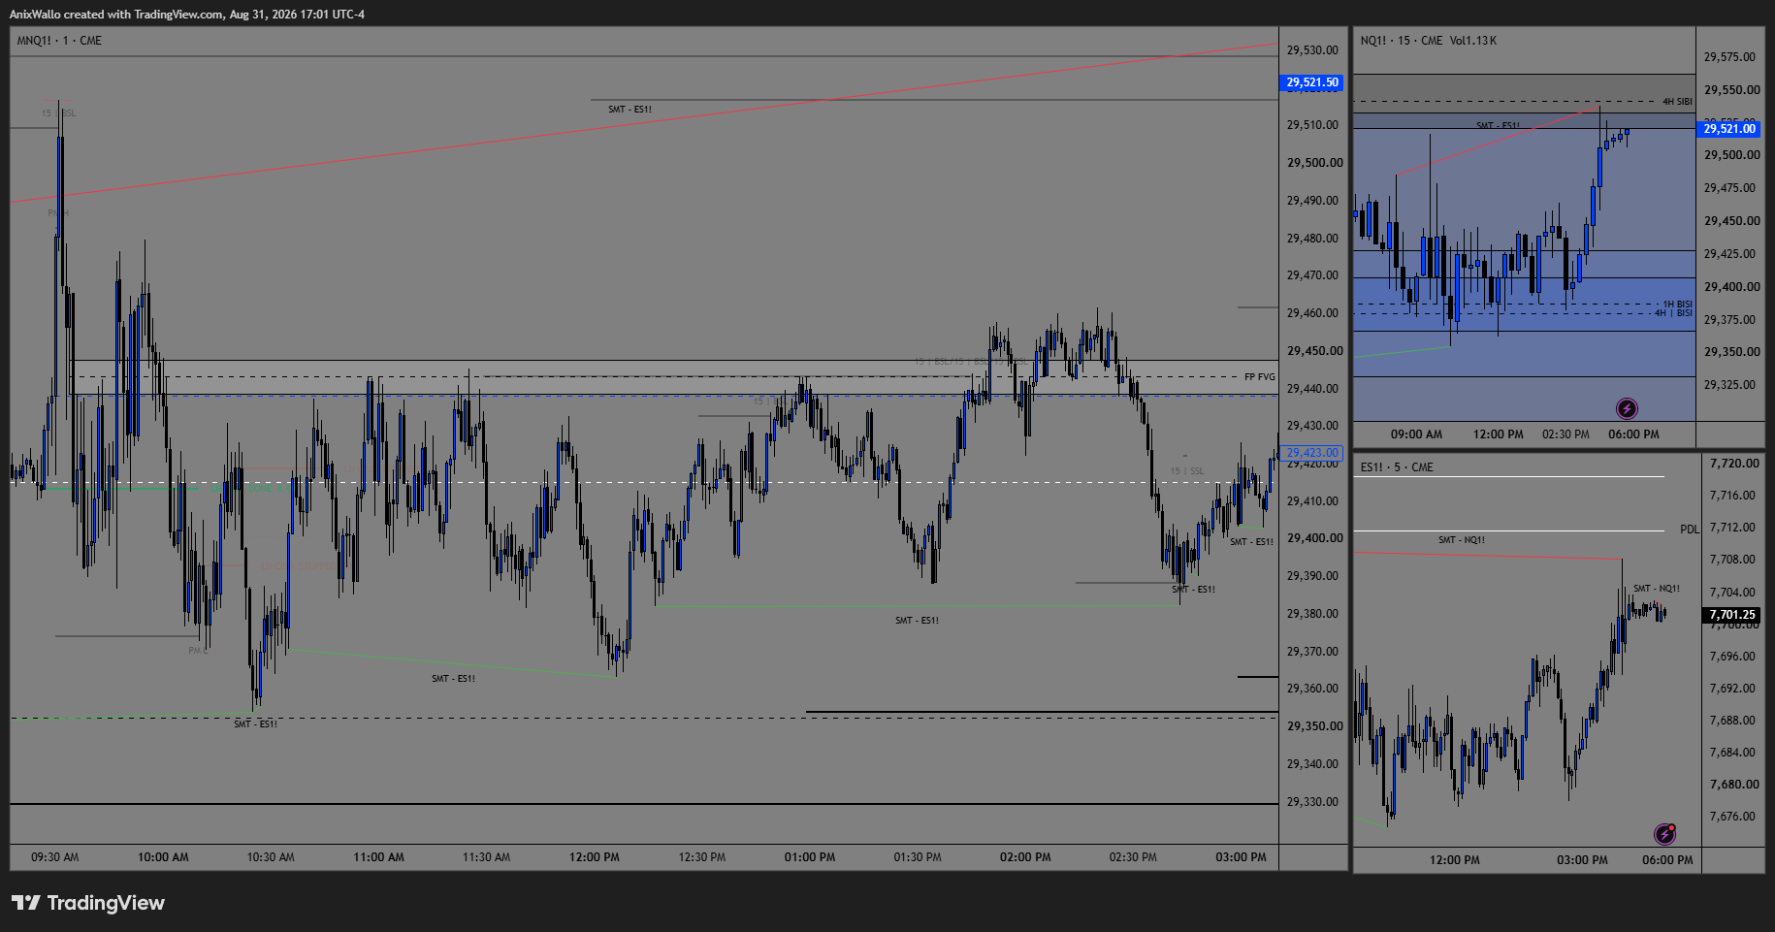This screenshot has height=932, width=1775.
Task: Click the PDL label in the ES1! chart
Action: (x=1690, y=530)
